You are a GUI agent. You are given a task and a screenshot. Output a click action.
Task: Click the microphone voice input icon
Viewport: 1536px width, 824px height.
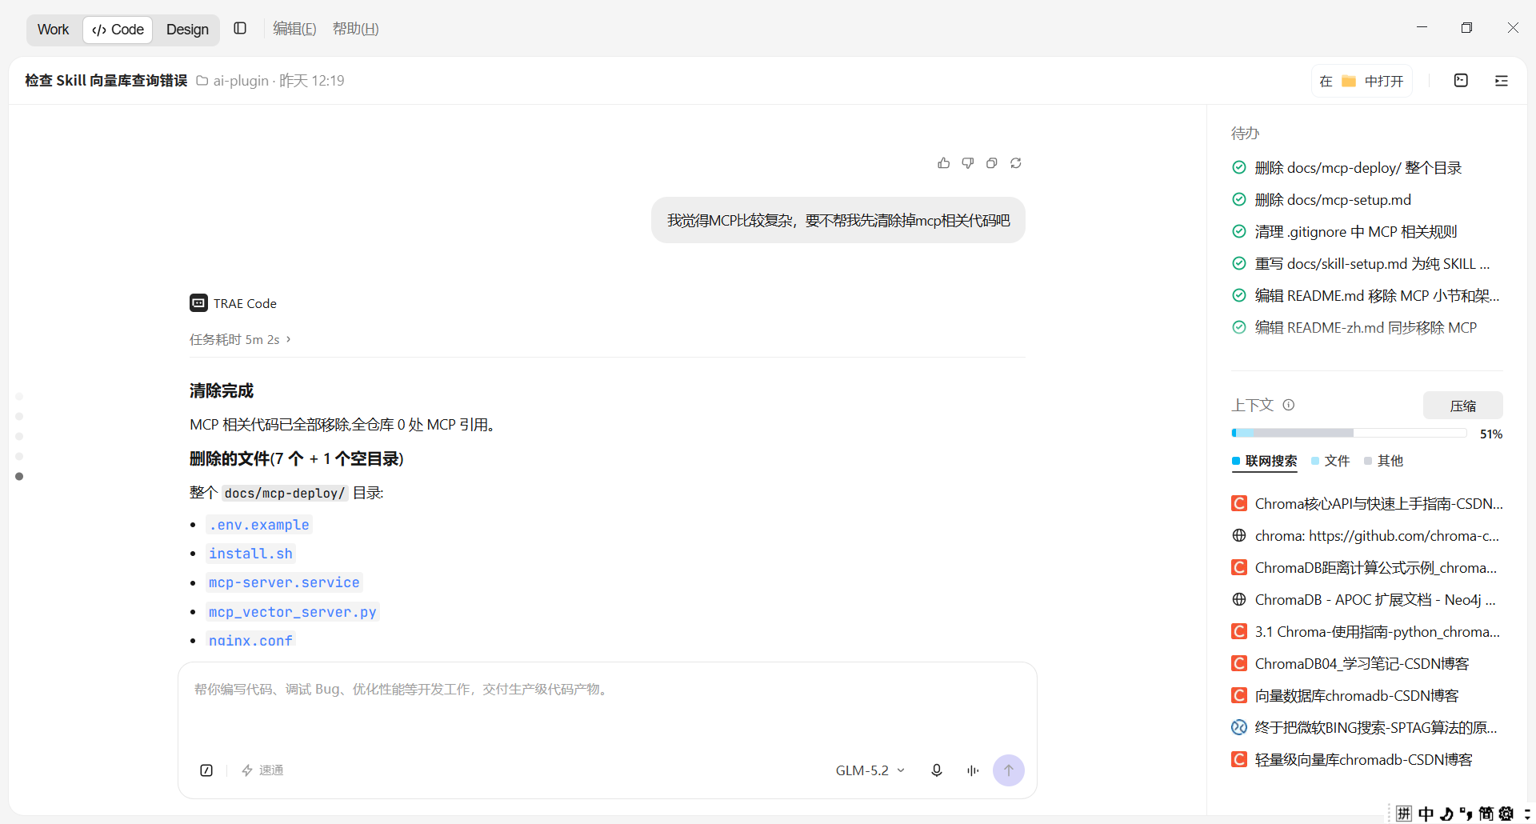click(937, 770)
